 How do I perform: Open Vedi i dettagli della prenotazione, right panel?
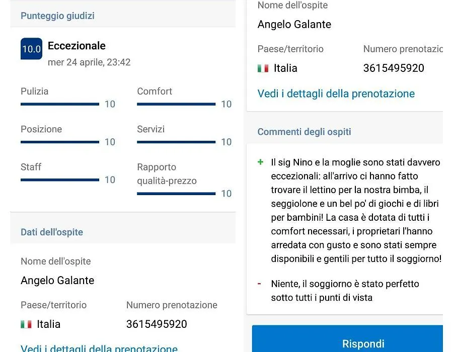336,94
